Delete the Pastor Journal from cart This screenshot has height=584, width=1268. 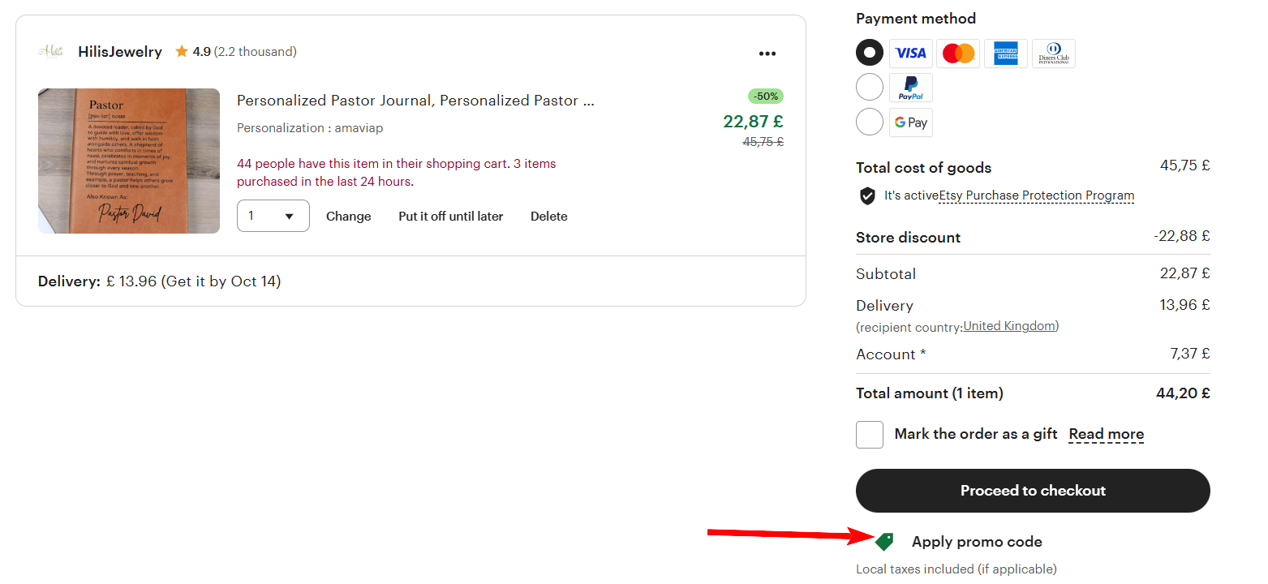548,217
